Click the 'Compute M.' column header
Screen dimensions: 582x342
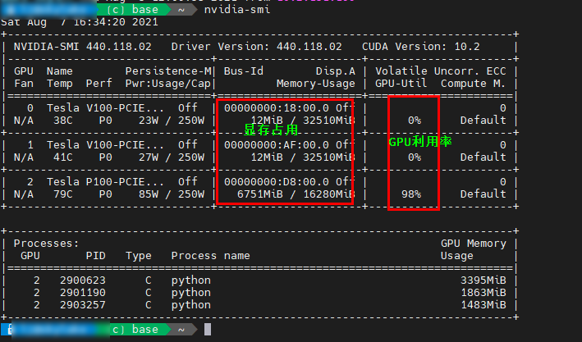tap(474, 84)
